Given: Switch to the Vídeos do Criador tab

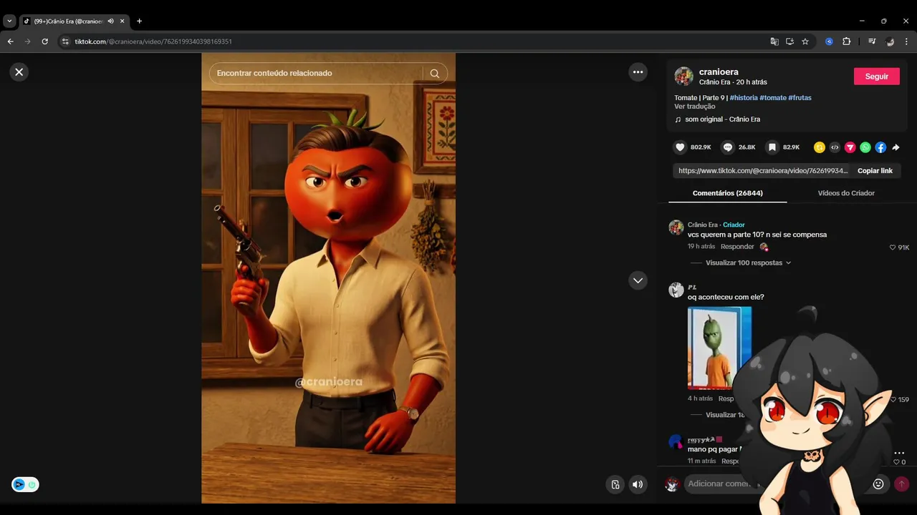Looking at the screenshot, I should pos(846,193).
